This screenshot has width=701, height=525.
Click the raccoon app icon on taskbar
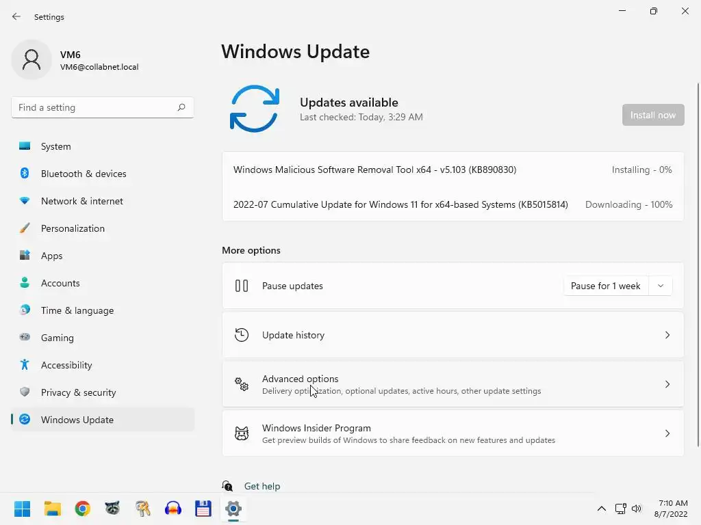click(x=113, y=509)
